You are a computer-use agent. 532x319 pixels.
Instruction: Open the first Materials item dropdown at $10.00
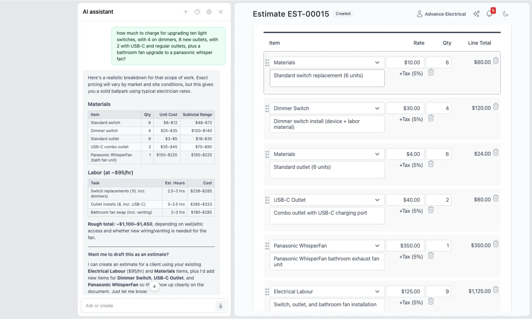tap(327, 63)
